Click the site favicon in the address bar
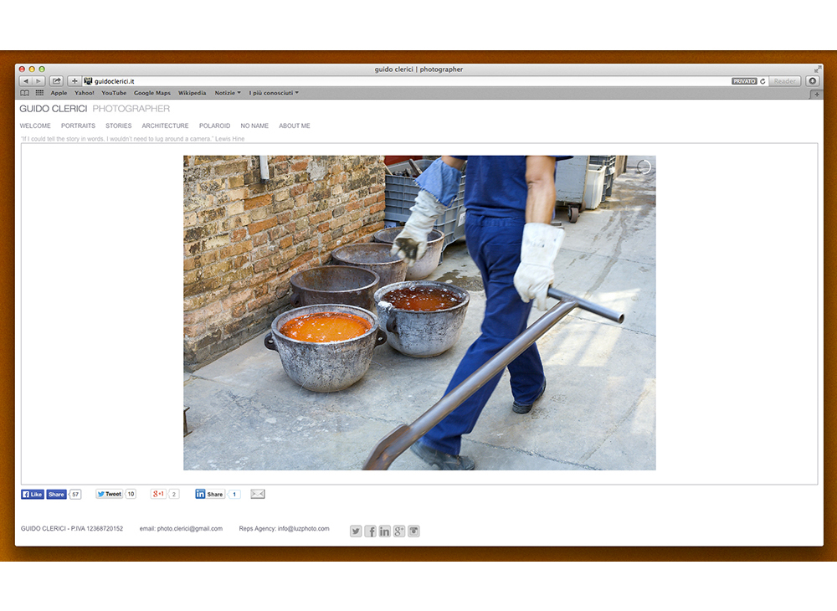 point(88,81)
